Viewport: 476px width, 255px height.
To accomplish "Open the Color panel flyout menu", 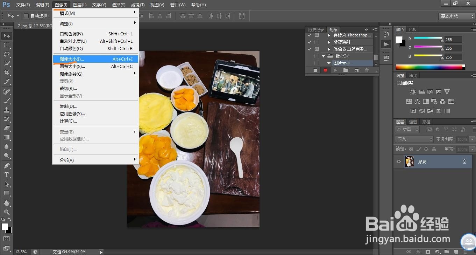I will [x=473, y=29].
